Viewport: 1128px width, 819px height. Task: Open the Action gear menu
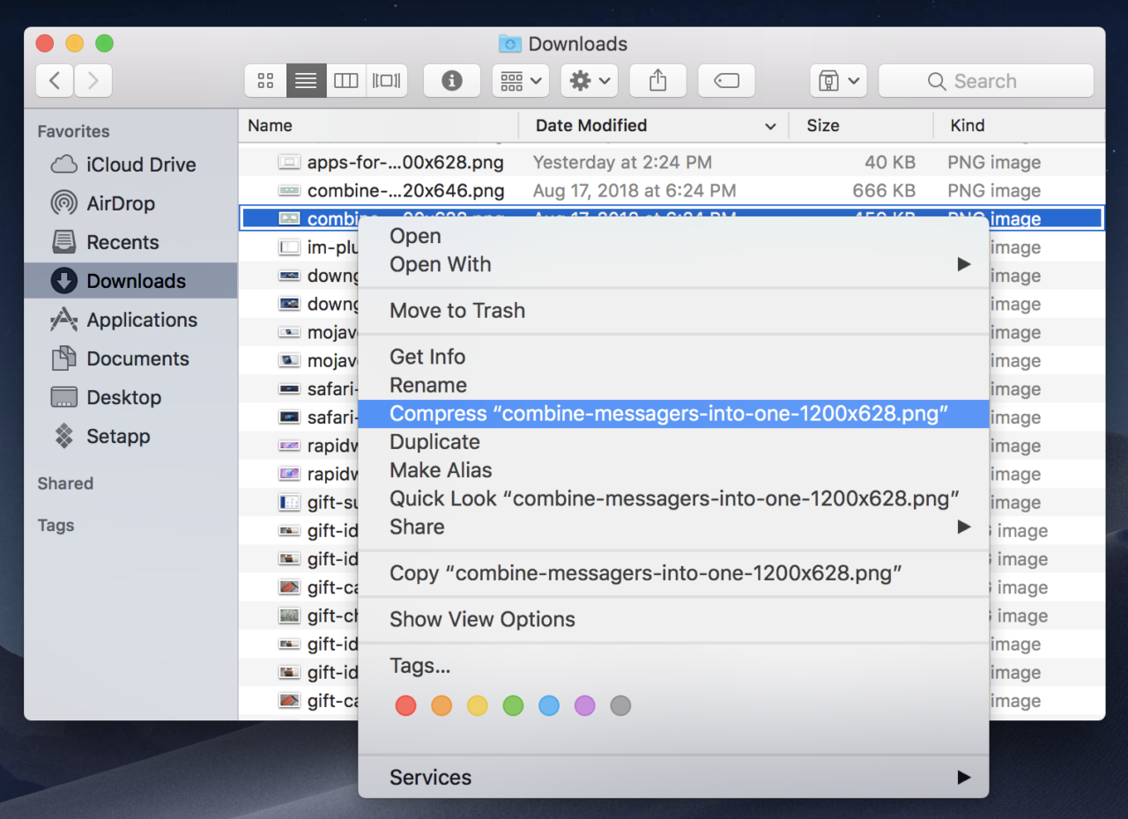point(589,80)
